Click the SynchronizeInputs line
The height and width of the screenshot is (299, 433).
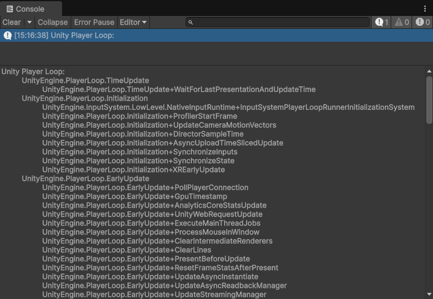140,152
